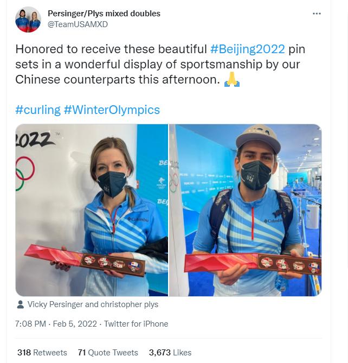View the 71 Quote Tweets list
Screen dimensions: 348x363
(x=108, y=353)
